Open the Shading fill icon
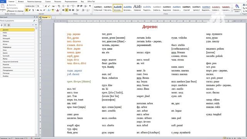Viewport: 247px width, 139px height. [83, 10]
